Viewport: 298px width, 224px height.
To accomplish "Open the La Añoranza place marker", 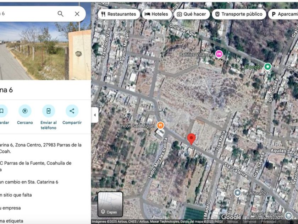I will 238,193.
